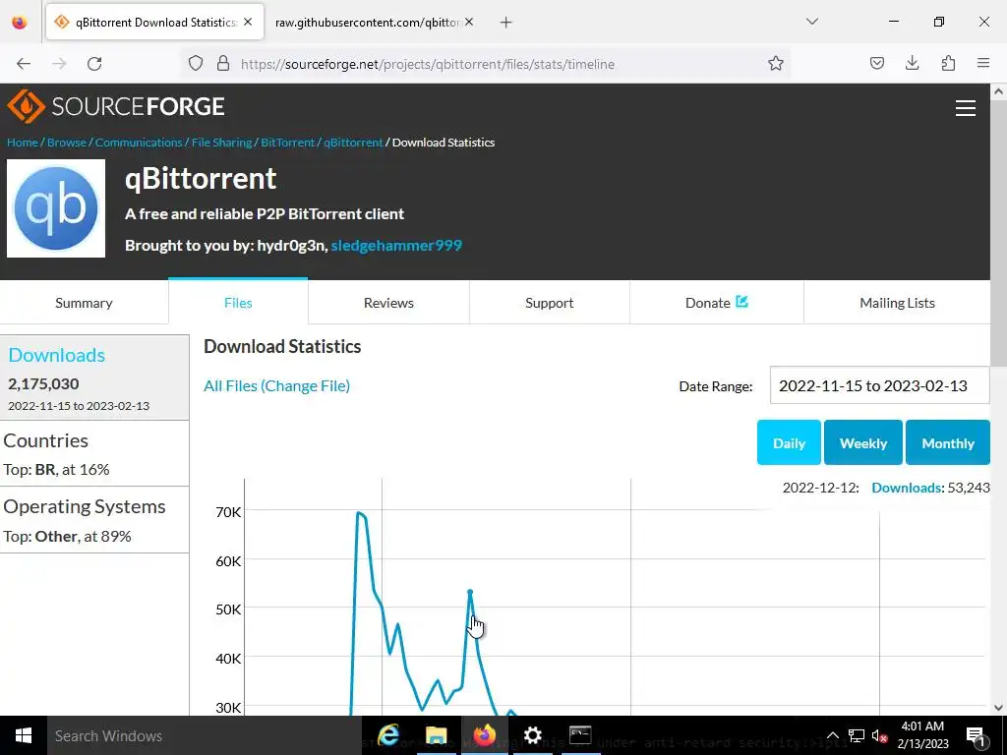The image size is (1007, 755).
Task: Click the qBittorrent project logo
Action: (56, 208)
